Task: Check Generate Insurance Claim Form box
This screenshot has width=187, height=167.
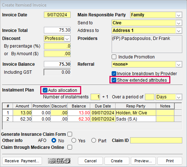Action: point(70,134)
